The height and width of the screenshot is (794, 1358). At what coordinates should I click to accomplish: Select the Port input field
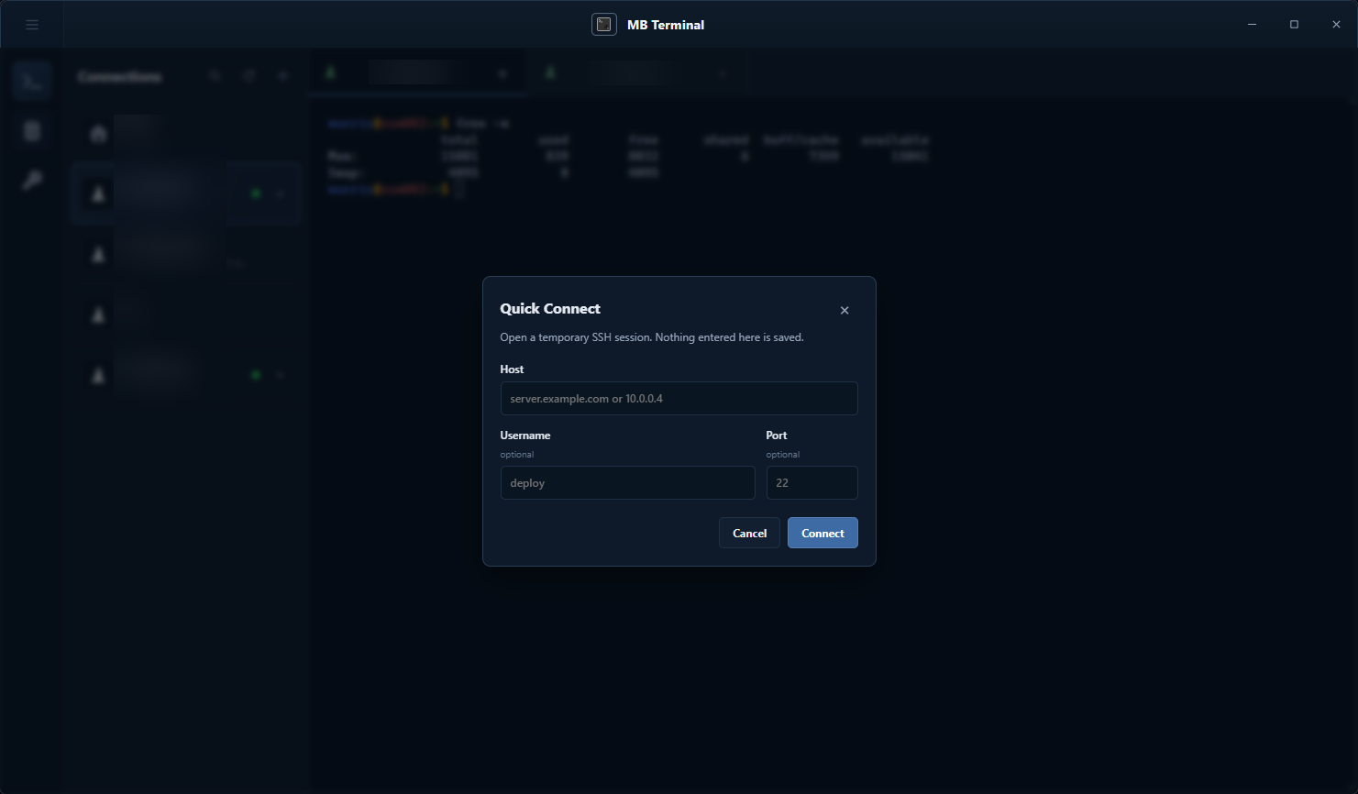pyautogui.click(x=811, y=483)
